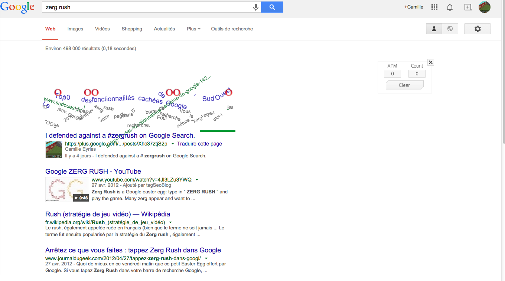Open dropdown arrow beside journaldugeek.com URL
The height and width of the screenshot is (281, 505).
pyautogui.click(x=206, y=258)
